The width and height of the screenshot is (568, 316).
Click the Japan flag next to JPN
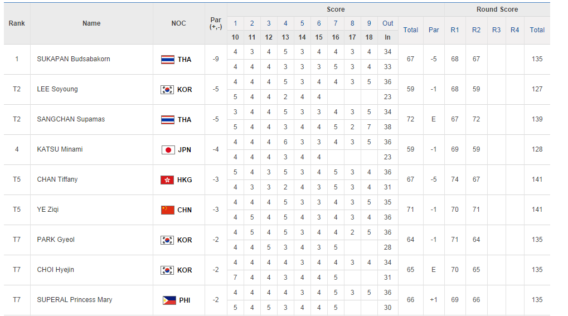(168, 150)
